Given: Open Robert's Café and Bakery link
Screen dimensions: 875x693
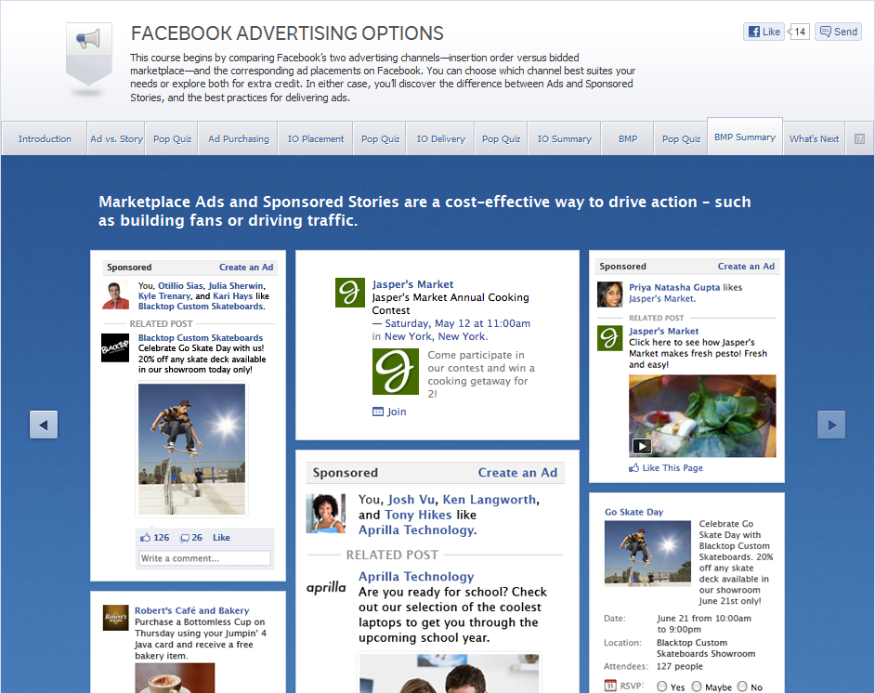Looking at the screenshot, I should (192, 610).
